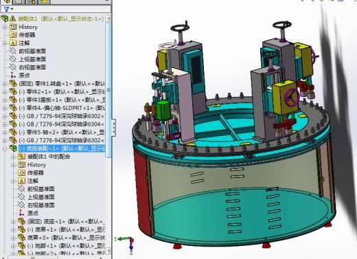Select the GB / T276-94深沟球轴承6304 row text
Screen dimensions: 357x259
point(61,124)
